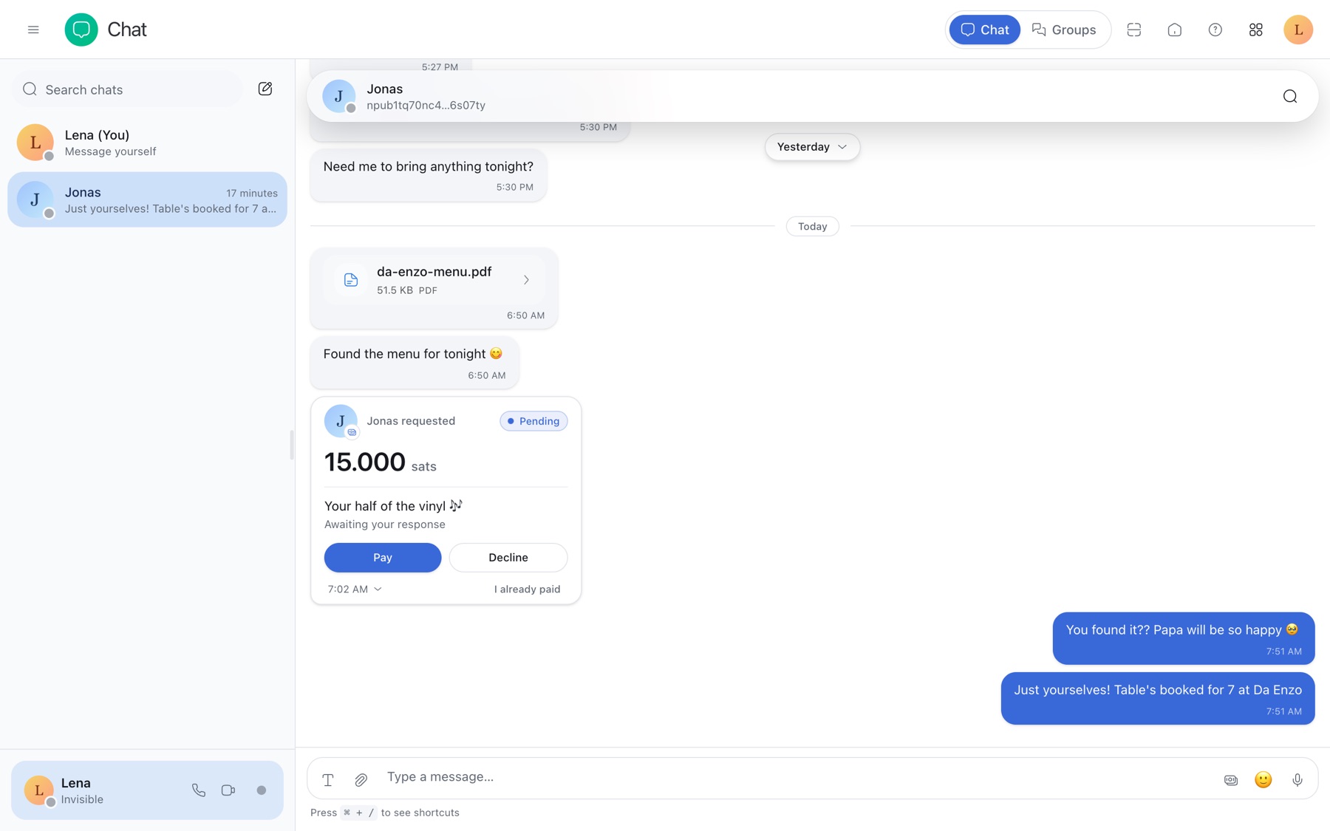Click the 'Need me to bring anything tonight?' message

[x=429, y=175]
